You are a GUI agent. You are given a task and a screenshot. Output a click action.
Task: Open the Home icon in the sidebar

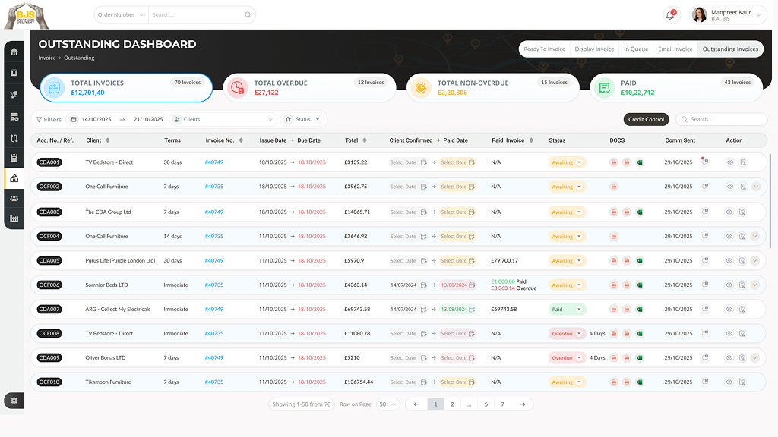pyautogui.click(x=14, y=52)
